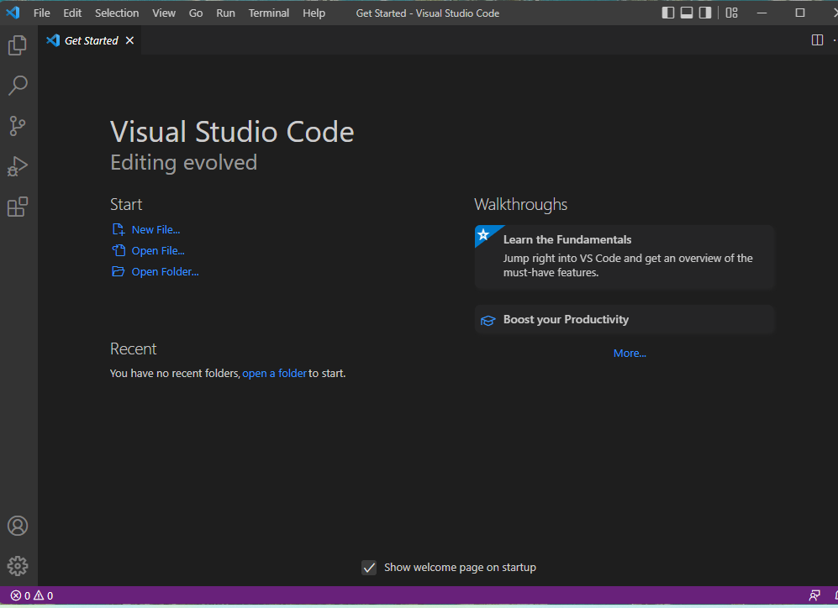Viewport: 838px width, 608px height.
Task: Toggle the bottom panel layout icon
Action: pyautogui.click(x=687, y=13)
